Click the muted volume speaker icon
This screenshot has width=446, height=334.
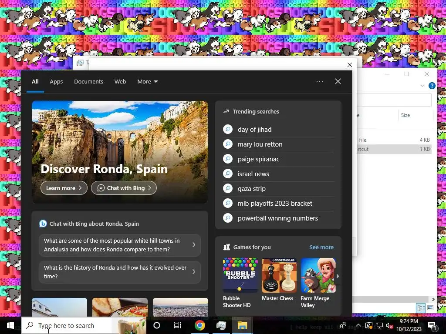pyautogui.click(x=389, y=325)
